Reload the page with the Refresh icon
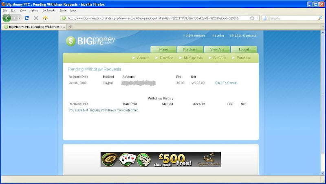The image size is (326, 184). [26, 18]
